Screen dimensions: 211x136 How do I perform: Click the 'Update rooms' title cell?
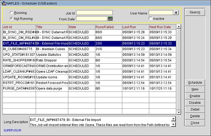tap(52, 77)
